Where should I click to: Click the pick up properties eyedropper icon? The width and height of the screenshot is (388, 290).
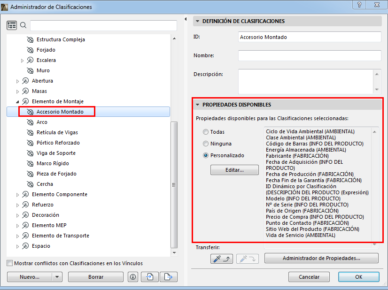pyautogui.click(x=222, y=259)
